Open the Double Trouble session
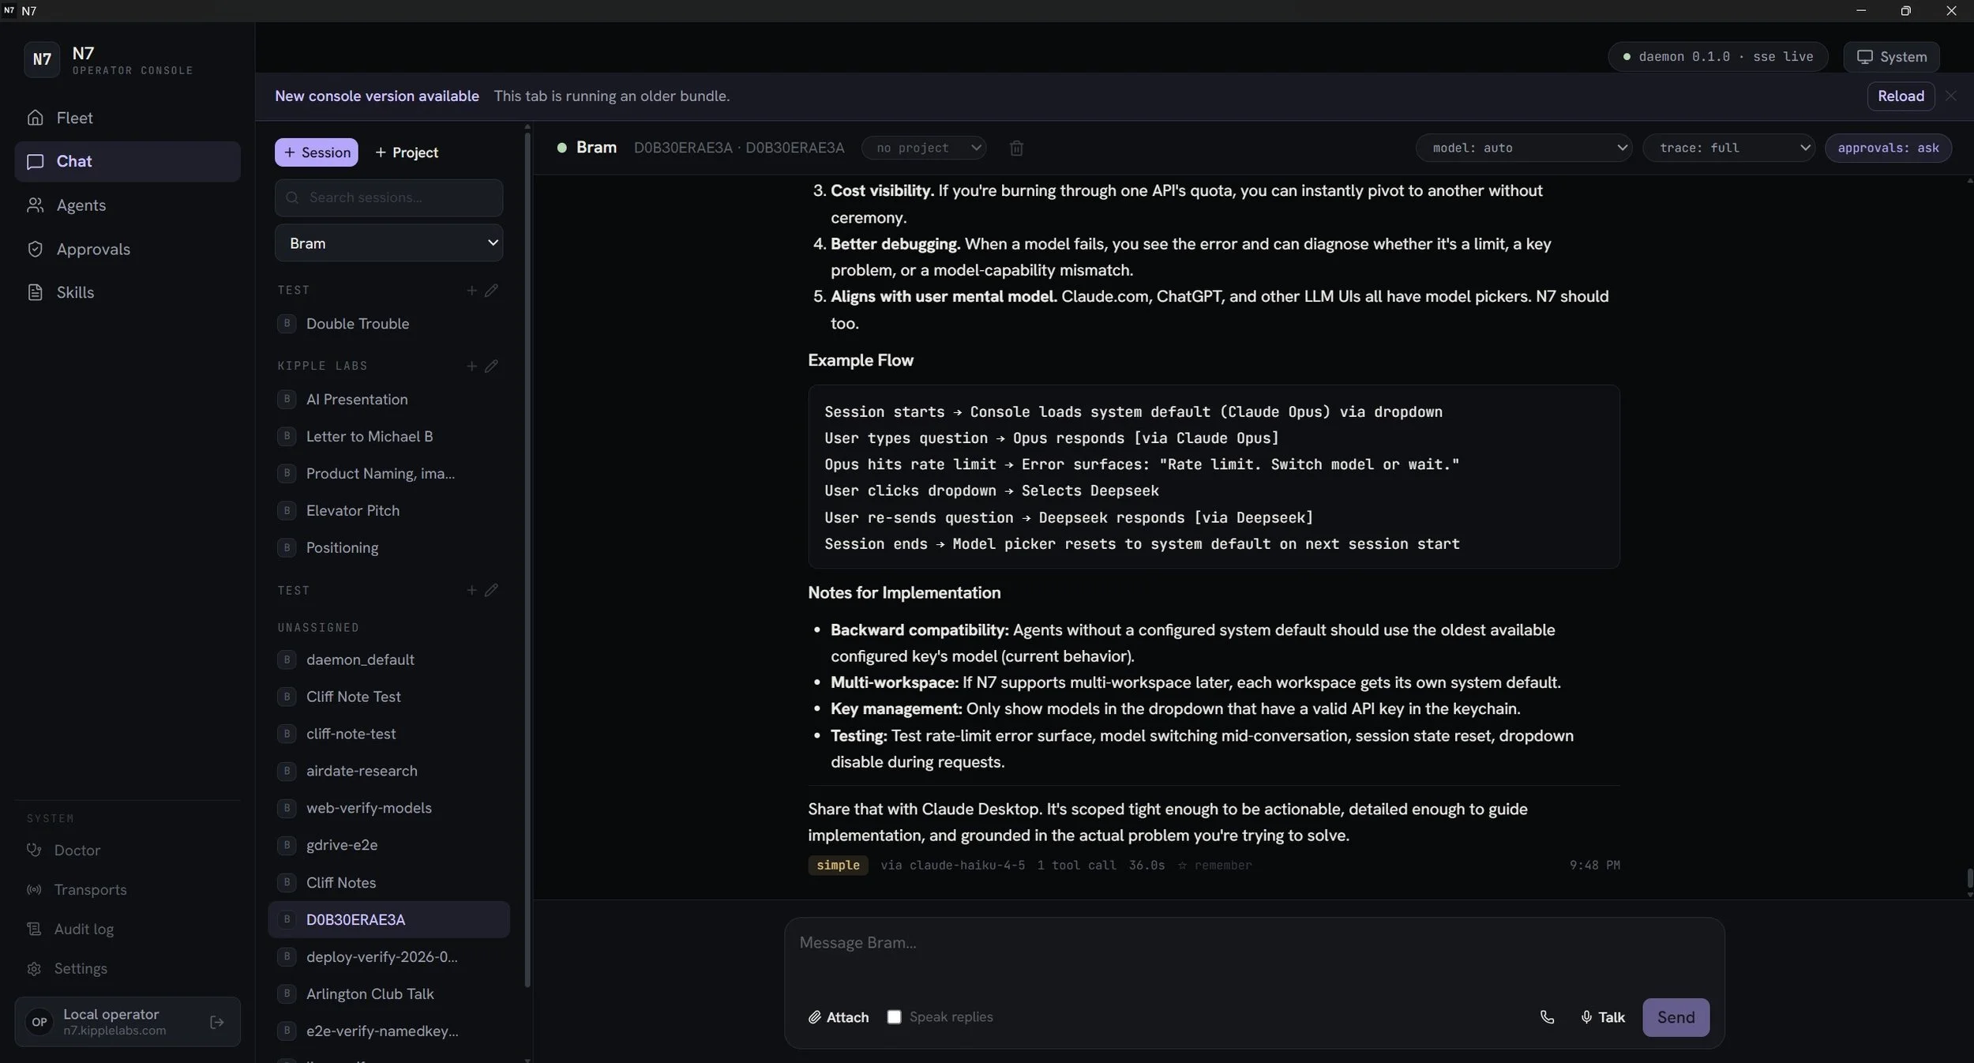Viewport: 1974px width, 1063px height. 388,324
